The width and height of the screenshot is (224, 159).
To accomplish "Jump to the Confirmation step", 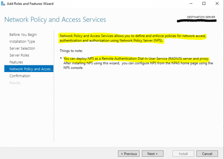I will 20,76.
